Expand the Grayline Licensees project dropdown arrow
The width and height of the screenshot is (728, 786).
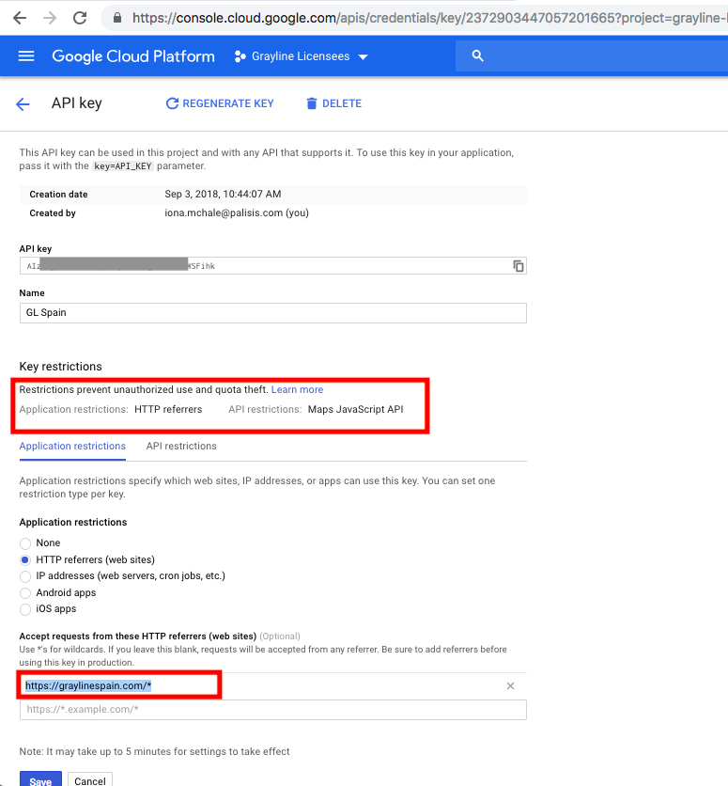tap(363, 57)
